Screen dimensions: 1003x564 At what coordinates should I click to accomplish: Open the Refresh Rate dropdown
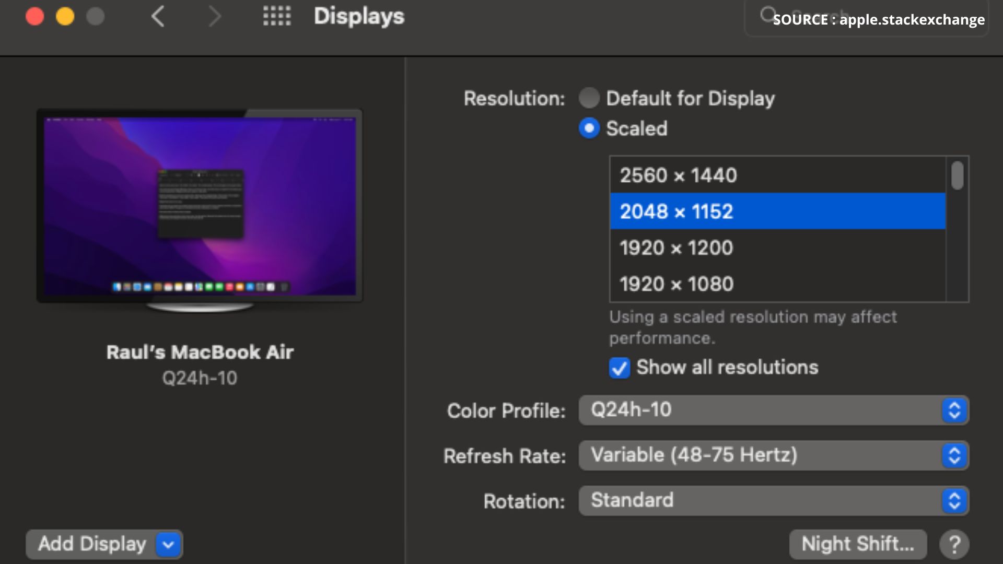click(x=774, y=455)
